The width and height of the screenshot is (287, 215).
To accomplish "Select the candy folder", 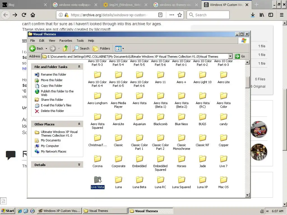I will (223, 119).
